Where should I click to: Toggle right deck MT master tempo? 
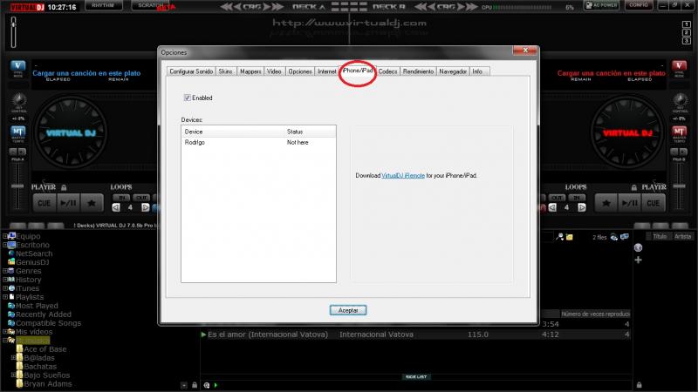[679, 132]
